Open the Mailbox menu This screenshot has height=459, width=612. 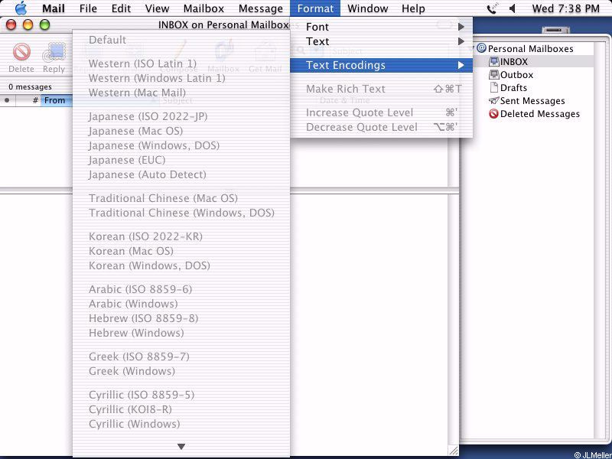click(x=203, y=8)
